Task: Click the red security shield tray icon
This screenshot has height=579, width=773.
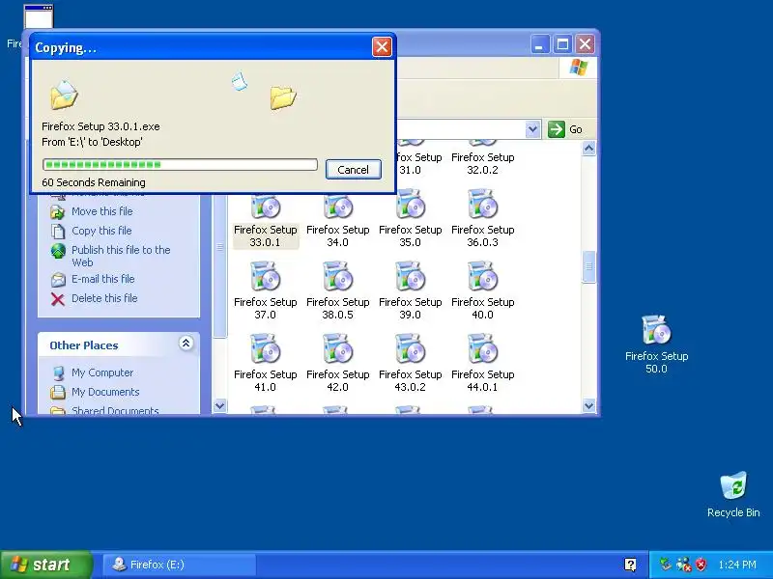Action: click(701, 565)
